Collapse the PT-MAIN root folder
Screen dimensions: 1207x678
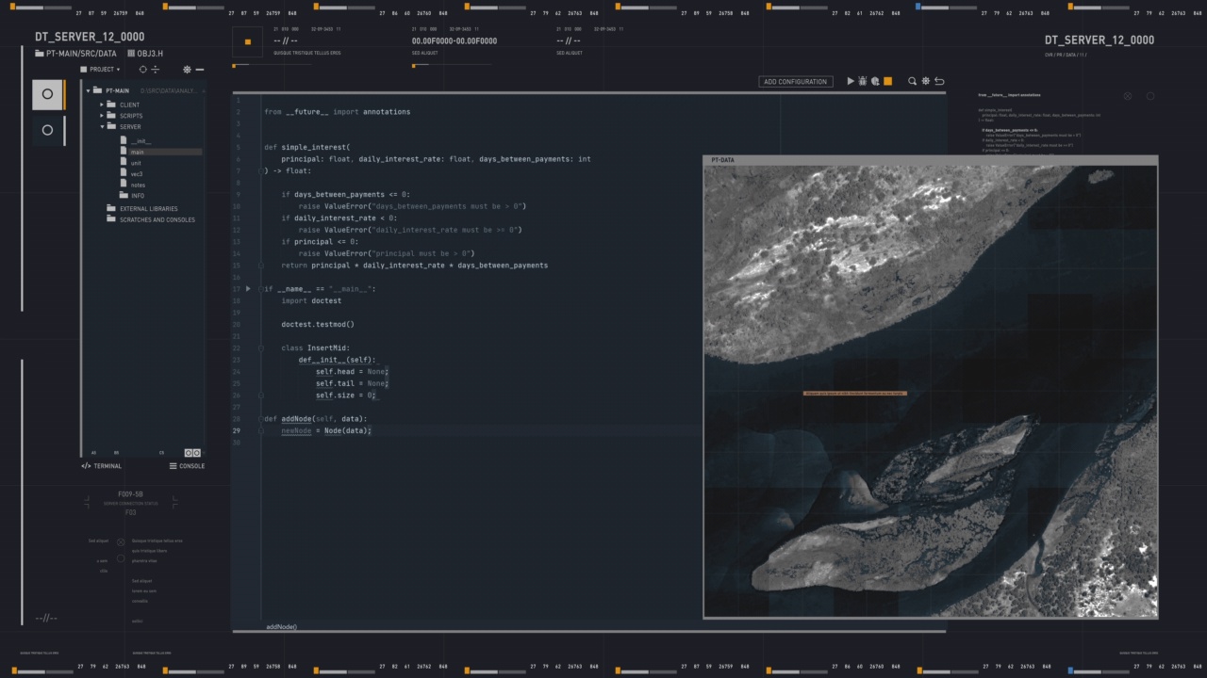(89, 91)
